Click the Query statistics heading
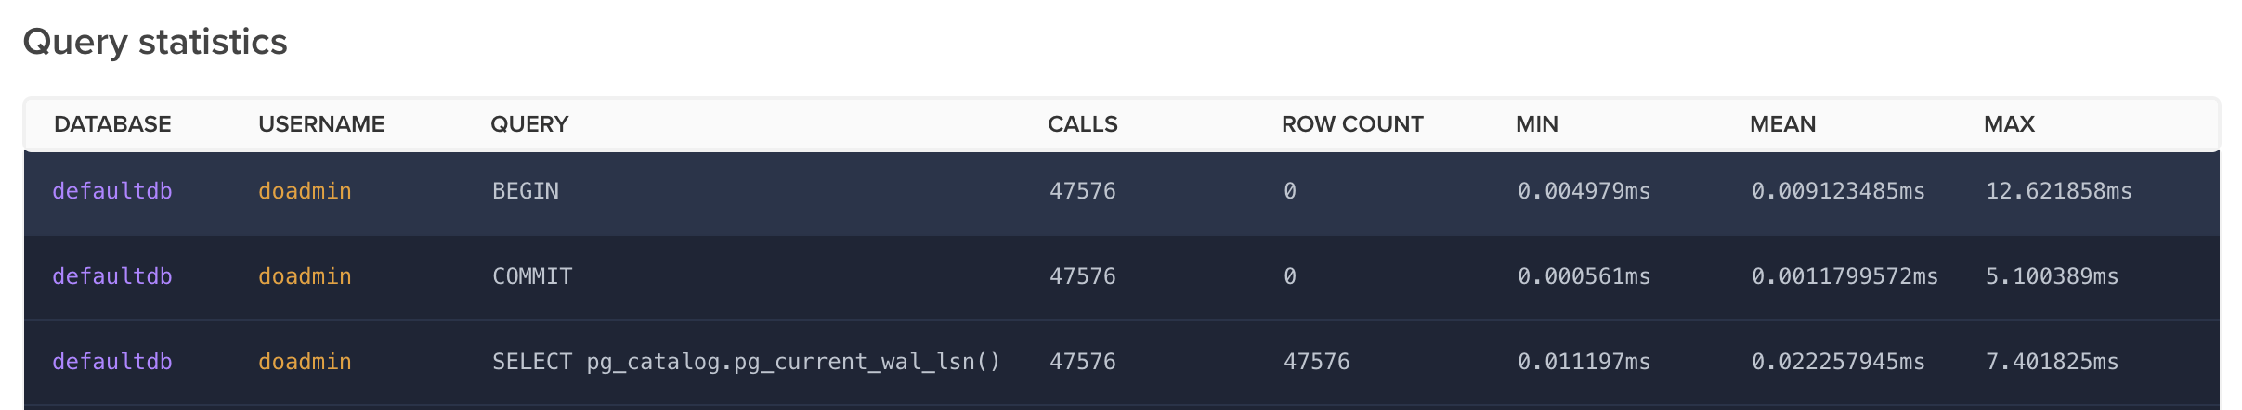The image size is (2242, 410). point(155,43)
